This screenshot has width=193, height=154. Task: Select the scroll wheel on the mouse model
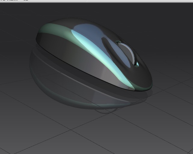tap(127, 54)
